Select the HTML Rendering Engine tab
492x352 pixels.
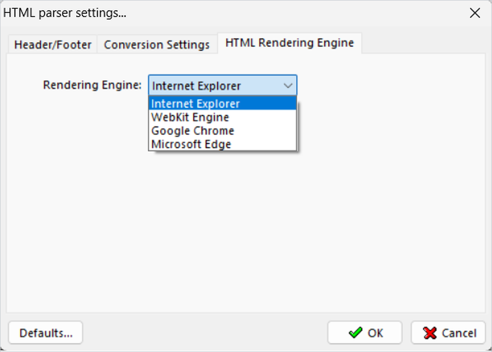(290, 43)
